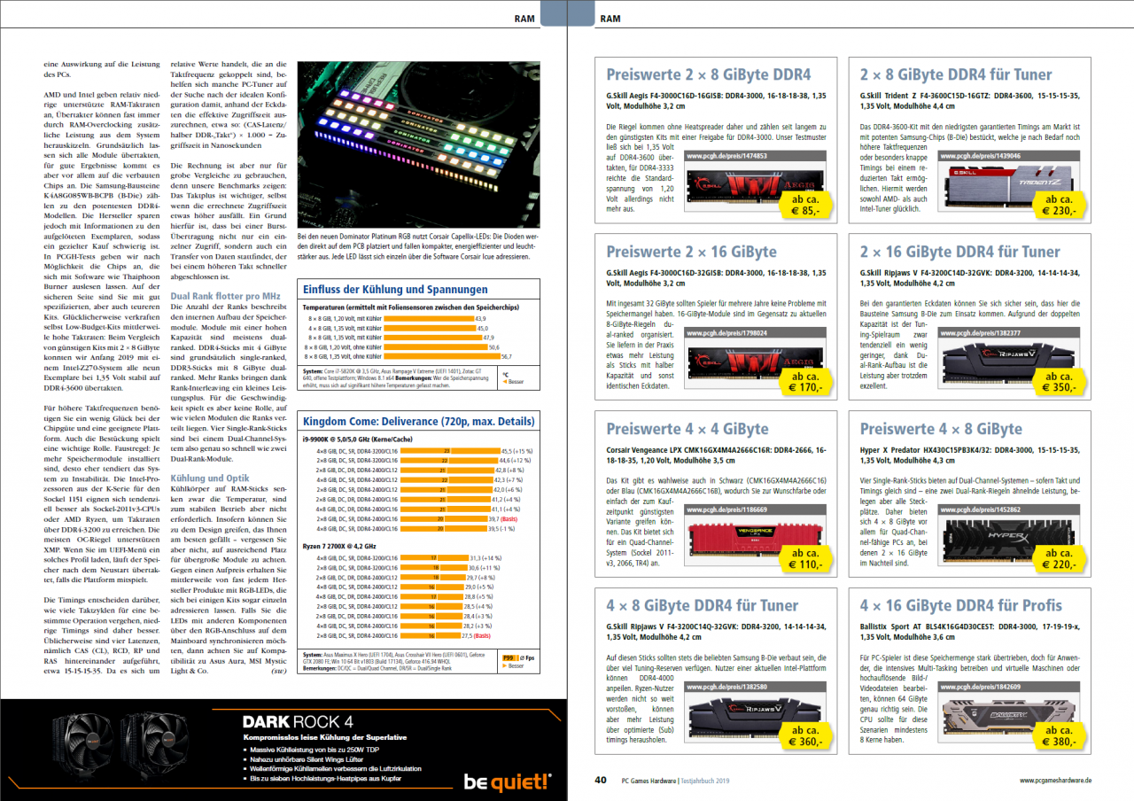Screen dimensions: 1134x801
Task: Click heading '4 × 16 GiByte DDR4 für Profis'
Action: tap(960, 606)
